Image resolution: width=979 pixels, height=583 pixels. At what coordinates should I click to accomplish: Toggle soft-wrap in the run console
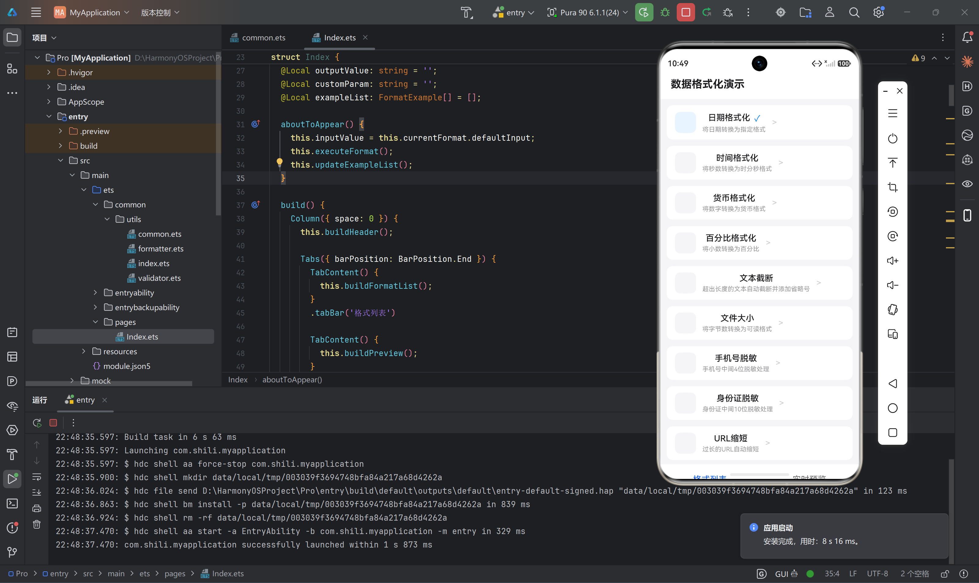(36, 477)
